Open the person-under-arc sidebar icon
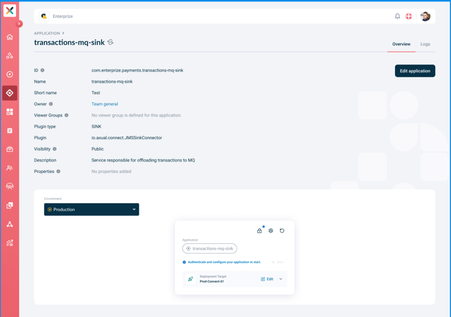 [x=10, y=187]
